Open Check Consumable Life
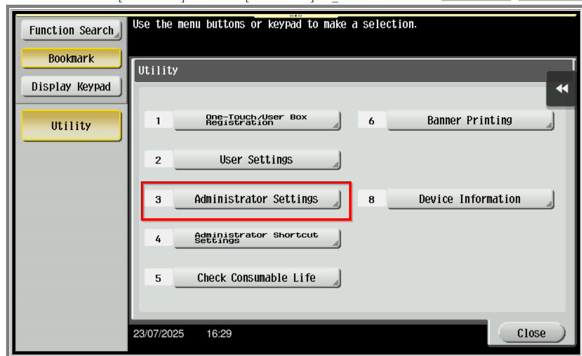The height and width of the screenshot is (356, 582). click(257, 278)
